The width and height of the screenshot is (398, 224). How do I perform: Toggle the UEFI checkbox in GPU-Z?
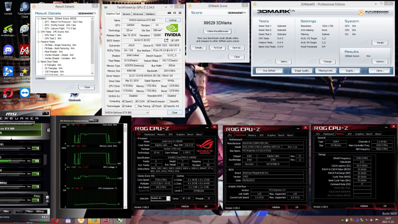[x=172, y=40]
